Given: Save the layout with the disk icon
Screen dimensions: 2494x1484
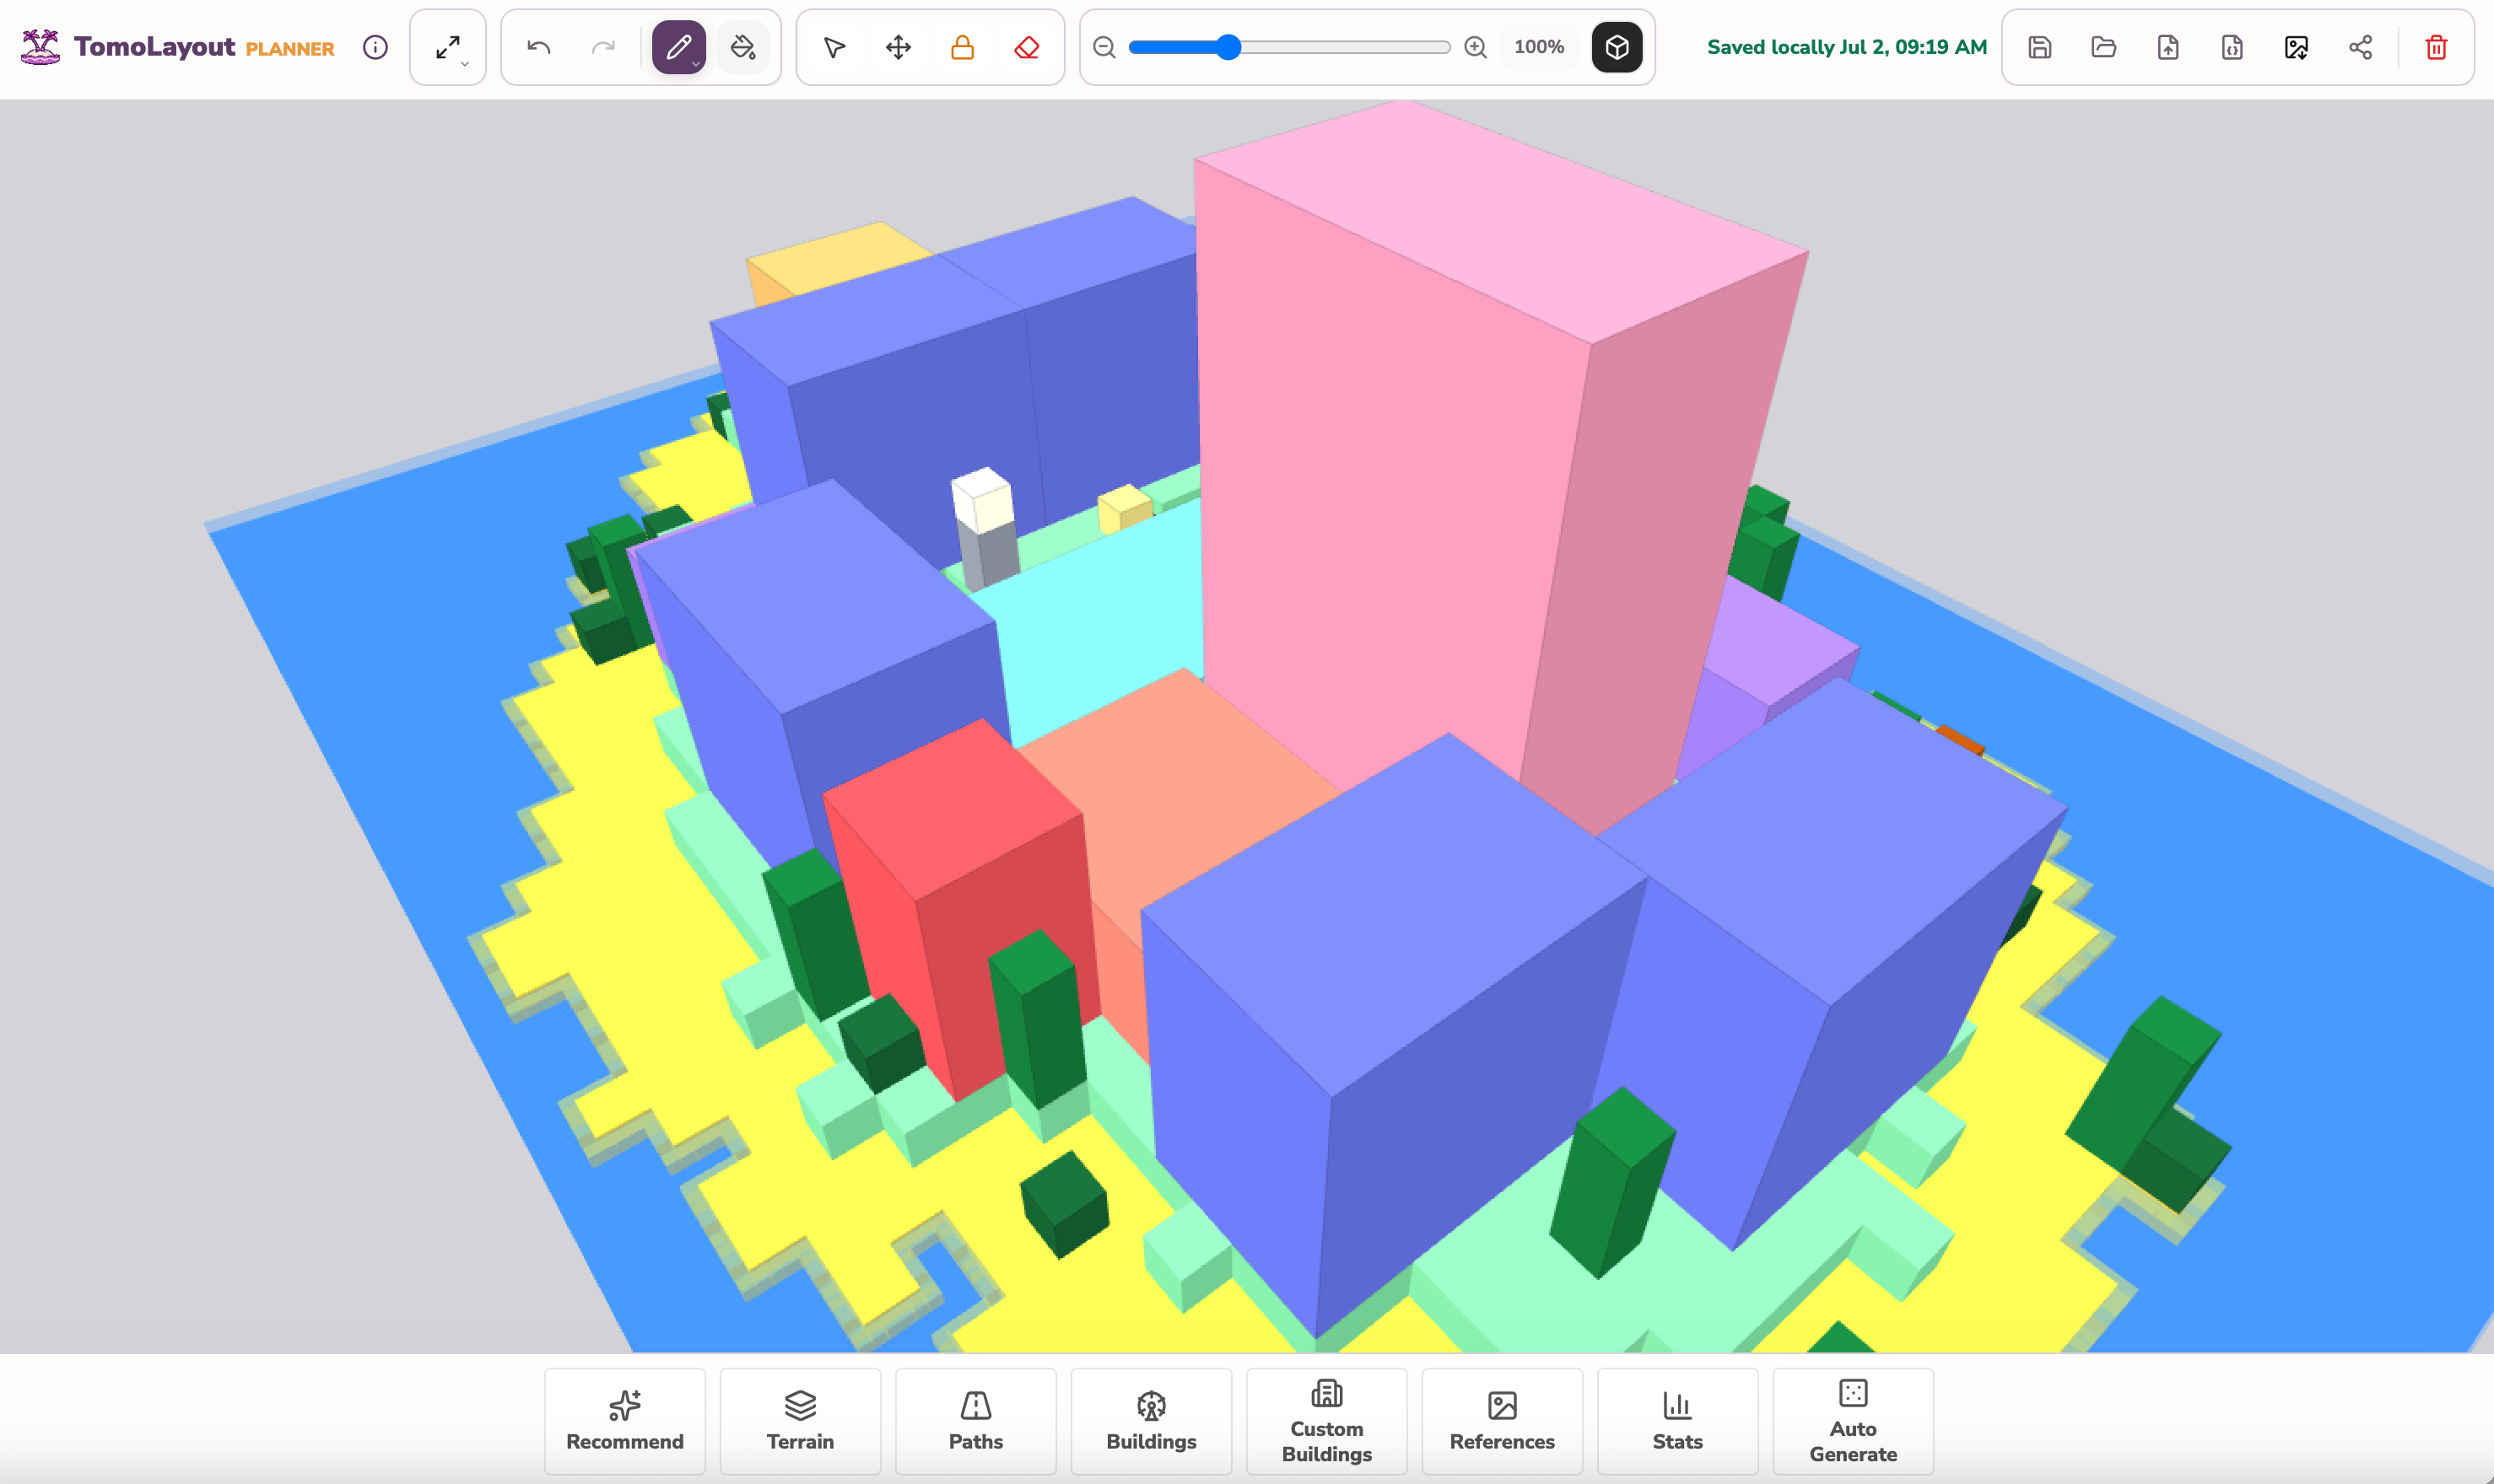Looking at the screenshot, I should pyautogui.click(x=2040, y=47).
